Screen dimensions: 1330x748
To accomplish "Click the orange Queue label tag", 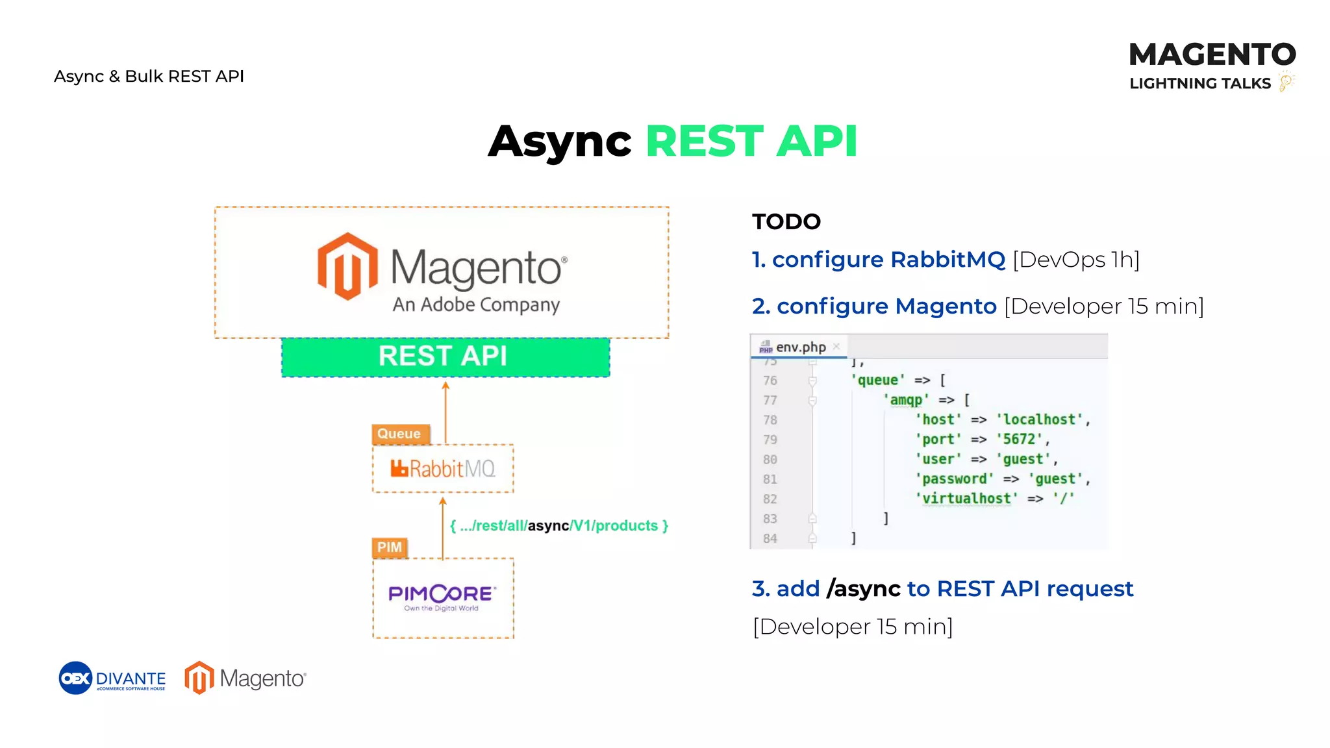I will pyautogui.click(x=400, y=434).
